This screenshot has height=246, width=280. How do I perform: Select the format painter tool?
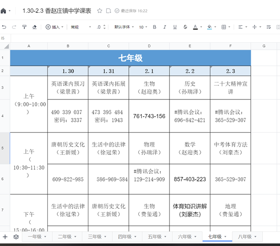[24, 27]
